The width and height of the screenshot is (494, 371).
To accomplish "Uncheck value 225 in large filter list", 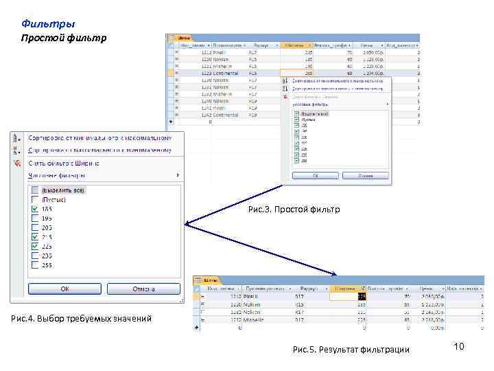I will [x=35, y=247].
